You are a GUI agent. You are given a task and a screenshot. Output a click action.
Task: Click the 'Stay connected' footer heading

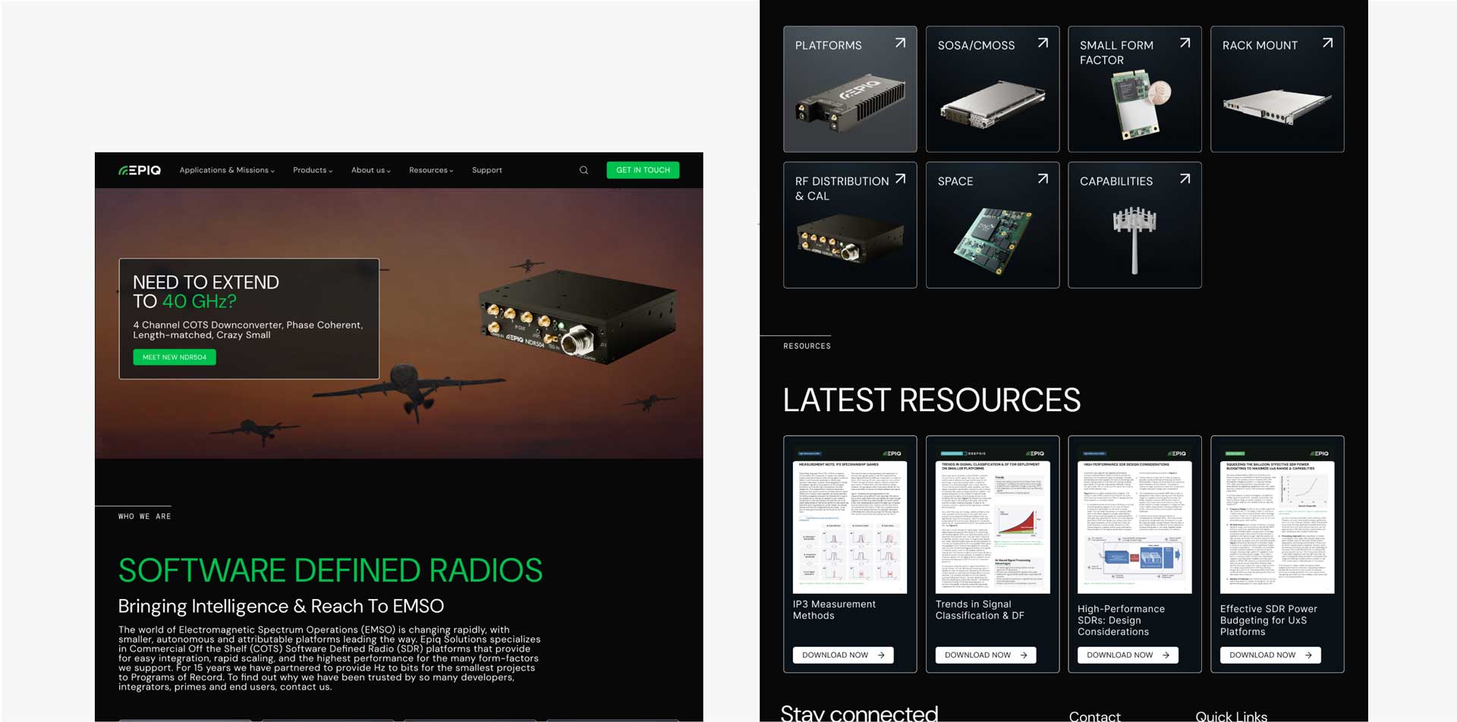[859, 713]
